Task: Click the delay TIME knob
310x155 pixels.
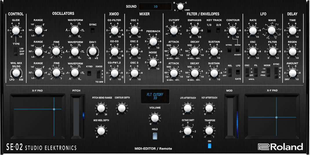Action: pyautogui.click(x=293, y=31)
